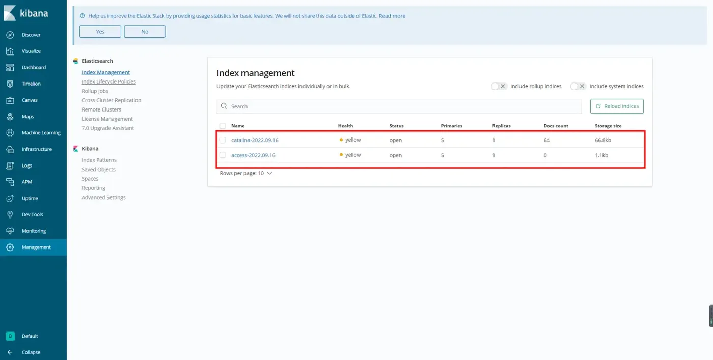713x360 pixels.
Task: Click the 66.8kb storage size cell
Action: [x=602, y=140]
